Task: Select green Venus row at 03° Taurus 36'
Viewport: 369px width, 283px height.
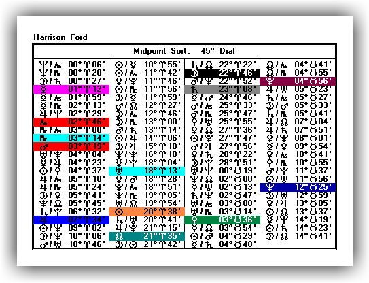Action: tap(222, 220)
